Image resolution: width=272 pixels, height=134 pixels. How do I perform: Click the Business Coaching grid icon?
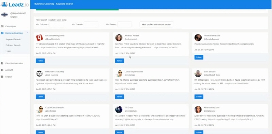pos(2,33)
